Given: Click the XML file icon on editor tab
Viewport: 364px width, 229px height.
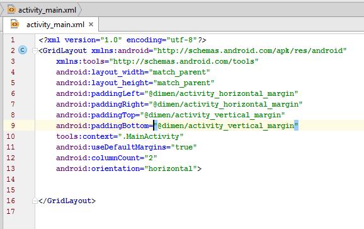Looking at the screenshot, I should pos(14,24).
